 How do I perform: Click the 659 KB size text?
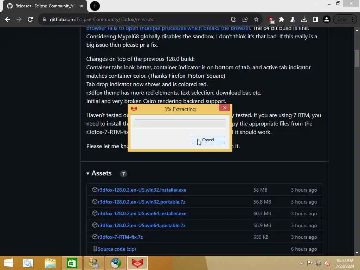click(x=261, y=237)
